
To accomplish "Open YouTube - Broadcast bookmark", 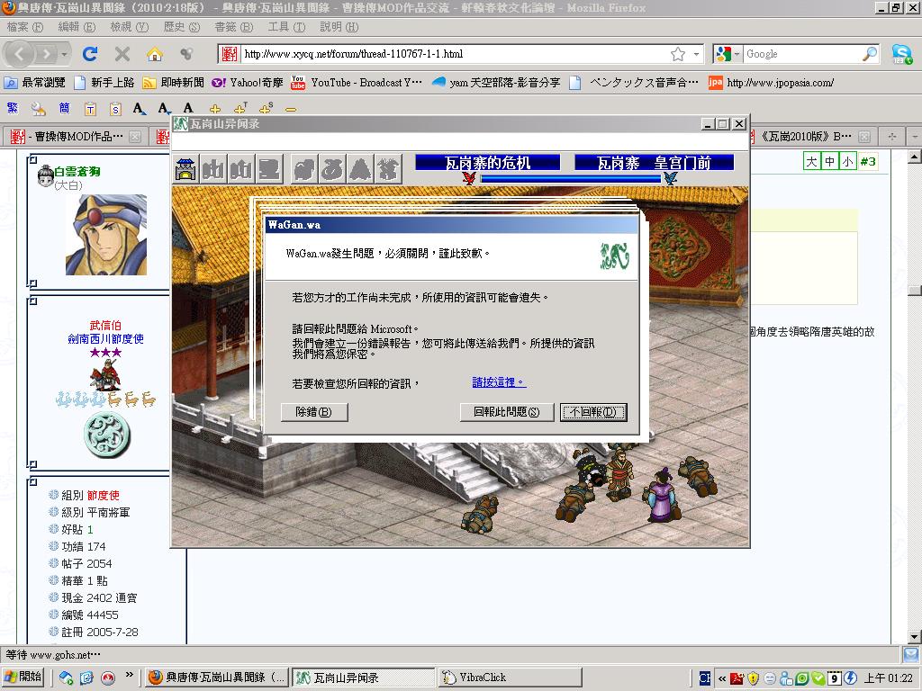I will pyautogui.click(x=357, y=82).
